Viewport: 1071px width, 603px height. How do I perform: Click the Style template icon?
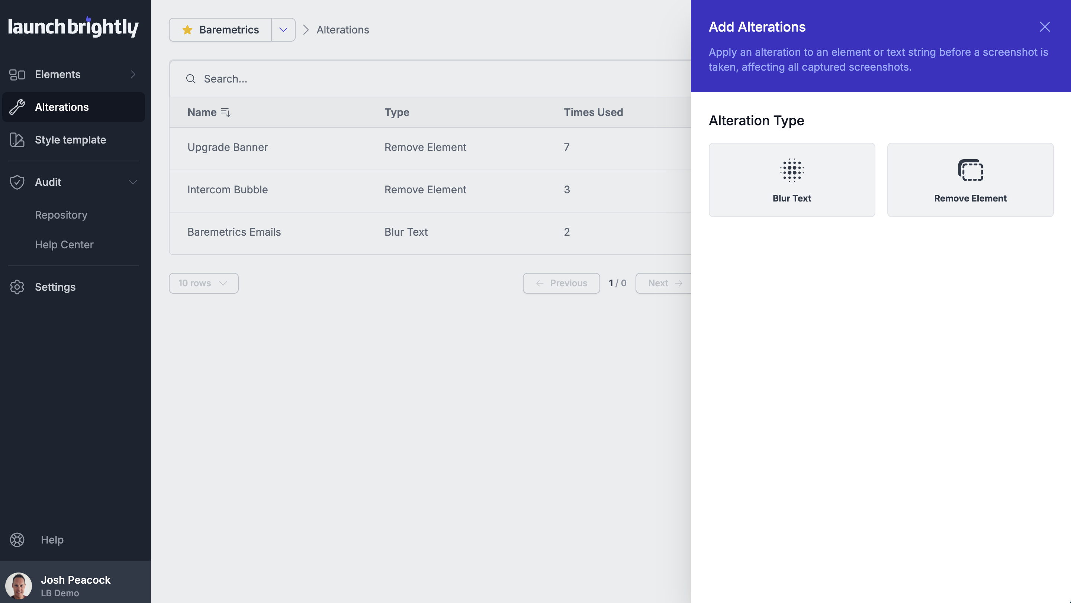pos(17,140)
